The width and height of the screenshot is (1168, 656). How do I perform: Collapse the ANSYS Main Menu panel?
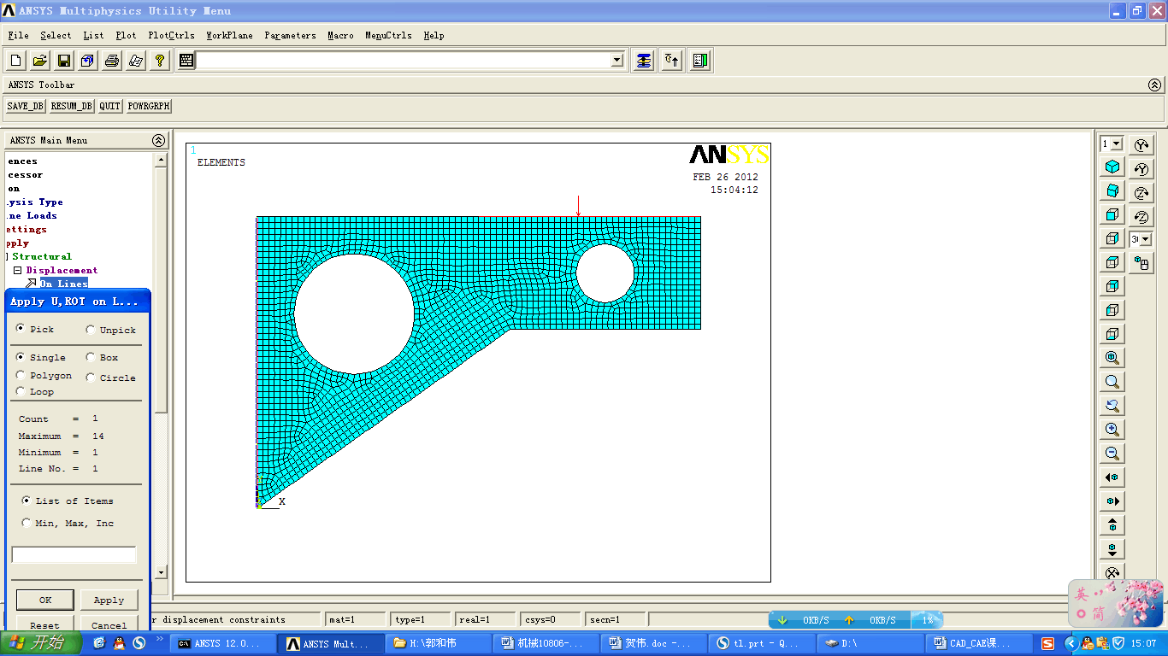(158, 140)
